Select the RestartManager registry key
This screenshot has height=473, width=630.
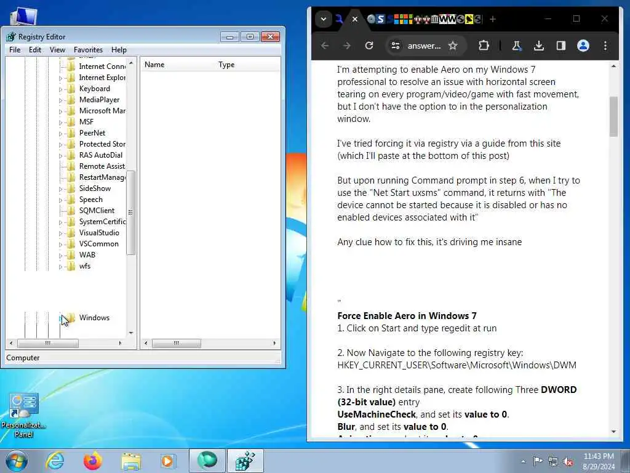click(x=102, y=177)
